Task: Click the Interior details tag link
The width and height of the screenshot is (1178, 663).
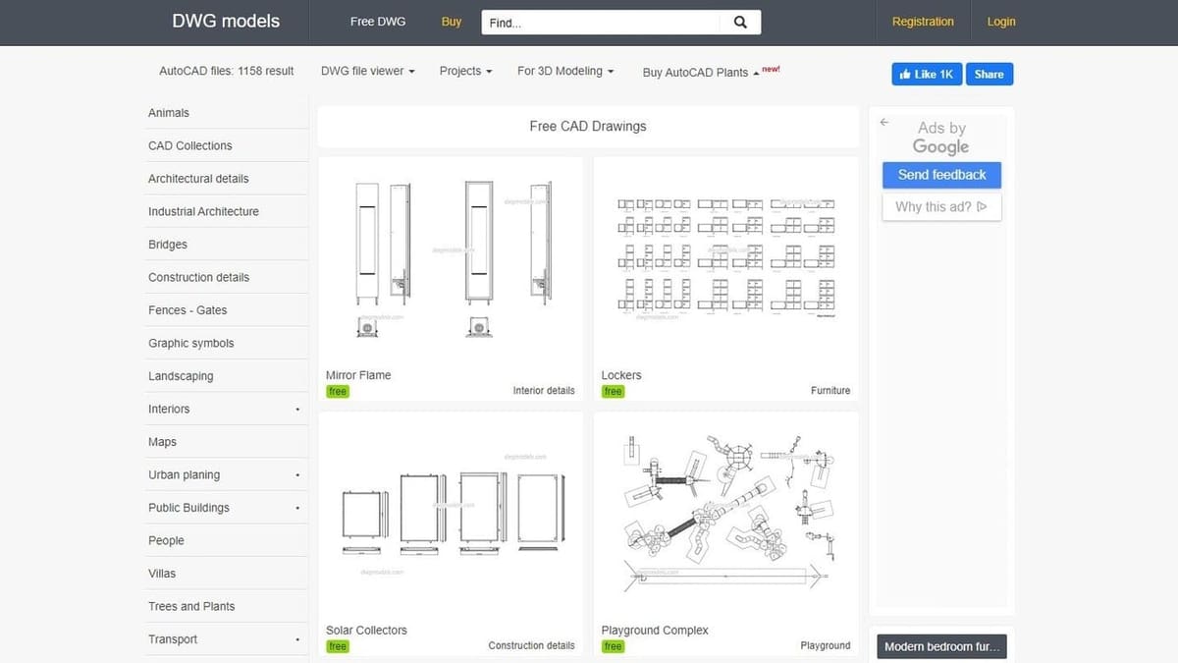Action: (x=544, y=391)
